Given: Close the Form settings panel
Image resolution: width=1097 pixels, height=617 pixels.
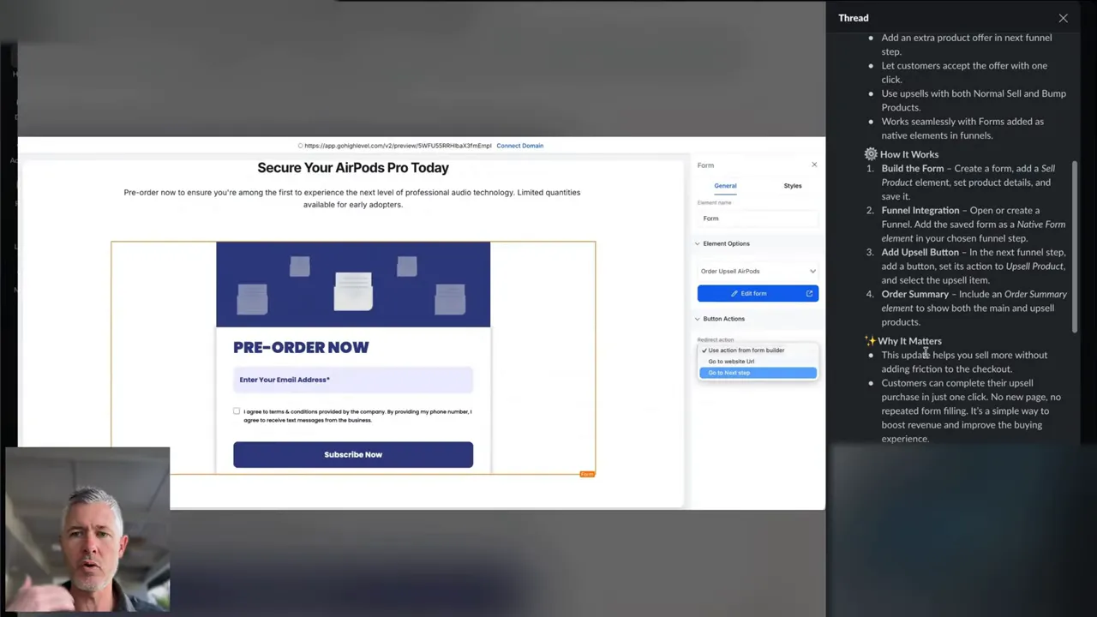Looking at the screenshot, I should [x=814, y=165].
